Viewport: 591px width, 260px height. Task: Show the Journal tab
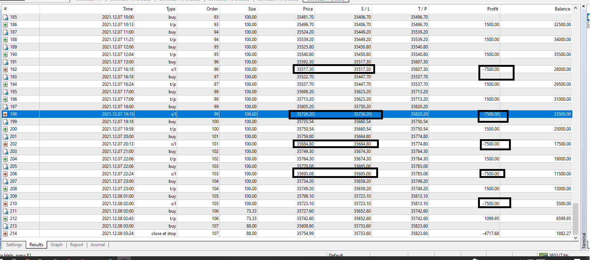click(97, 245)
